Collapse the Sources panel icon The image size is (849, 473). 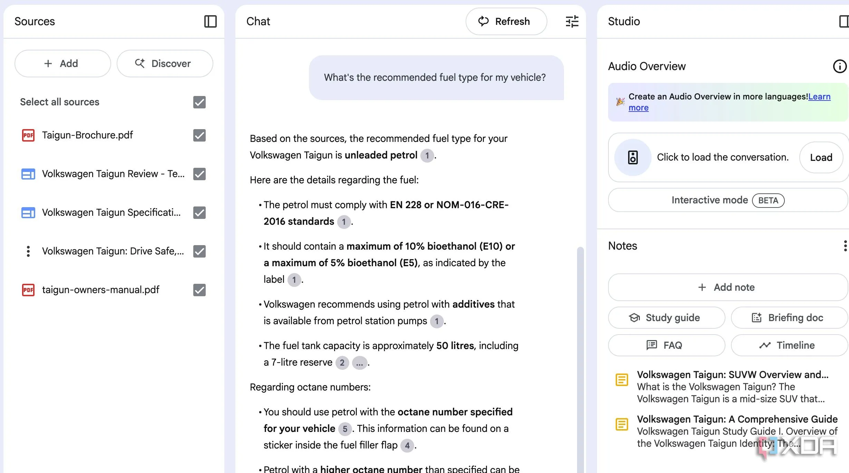210,21
